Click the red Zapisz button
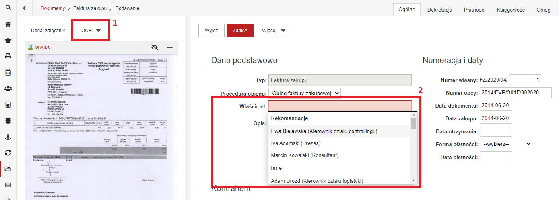 click(x=240, y=31)
